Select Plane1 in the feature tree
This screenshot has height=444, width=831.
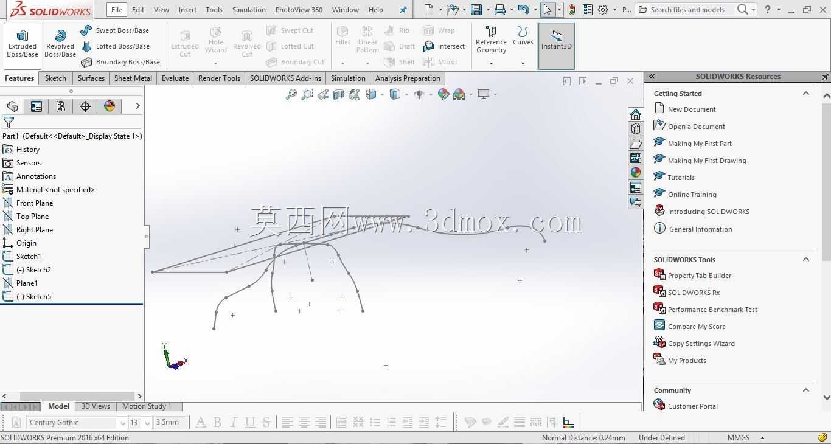(x=27, y=283)
